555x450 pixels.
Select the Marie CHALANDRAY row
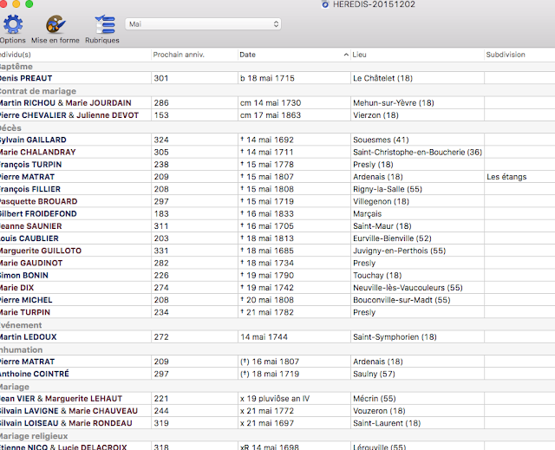[x=277, y=152]
